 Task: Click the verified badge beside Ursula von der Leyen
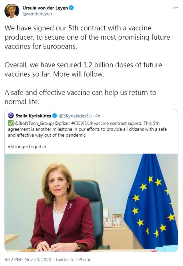(72, 8)
